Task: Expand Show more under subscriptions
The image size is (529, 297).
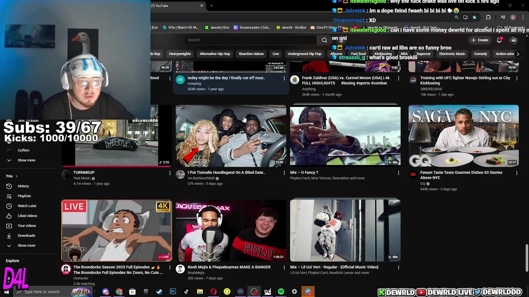Action: [26, 160]
